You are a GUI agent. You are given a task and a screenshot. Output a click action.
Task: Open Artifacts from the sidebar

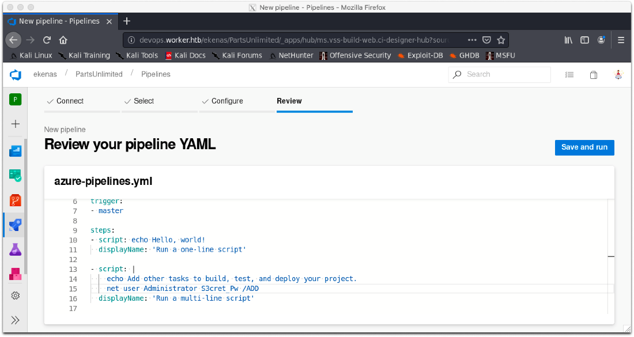(x=16, y=274)
